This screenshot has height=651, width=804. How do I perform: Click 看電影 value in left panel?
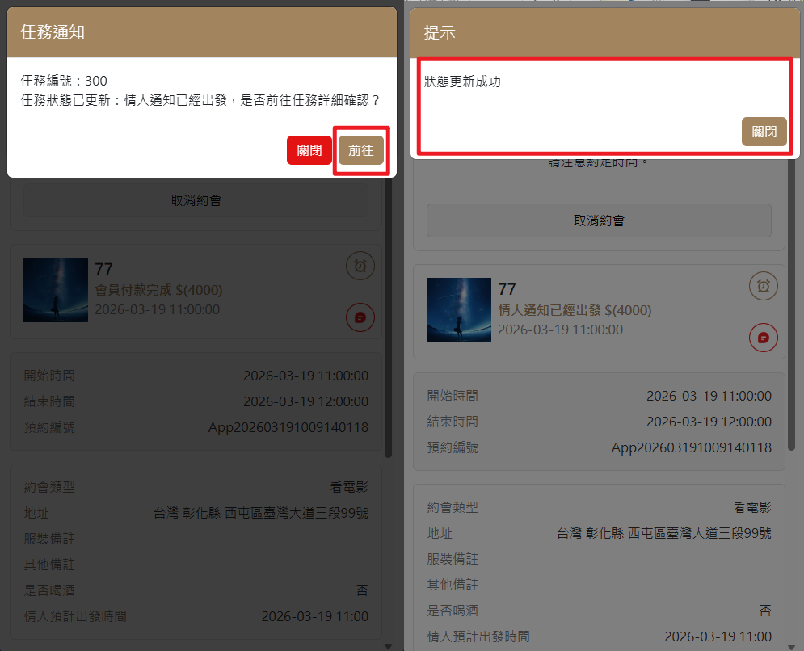point(349,487)
